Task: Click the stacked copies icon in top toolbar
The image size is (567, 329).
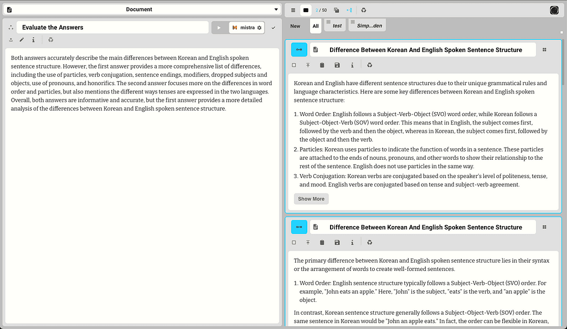Action: tap(336, 10)
